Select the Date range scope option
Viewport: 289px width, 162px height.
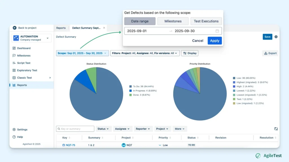click(140, 21)
